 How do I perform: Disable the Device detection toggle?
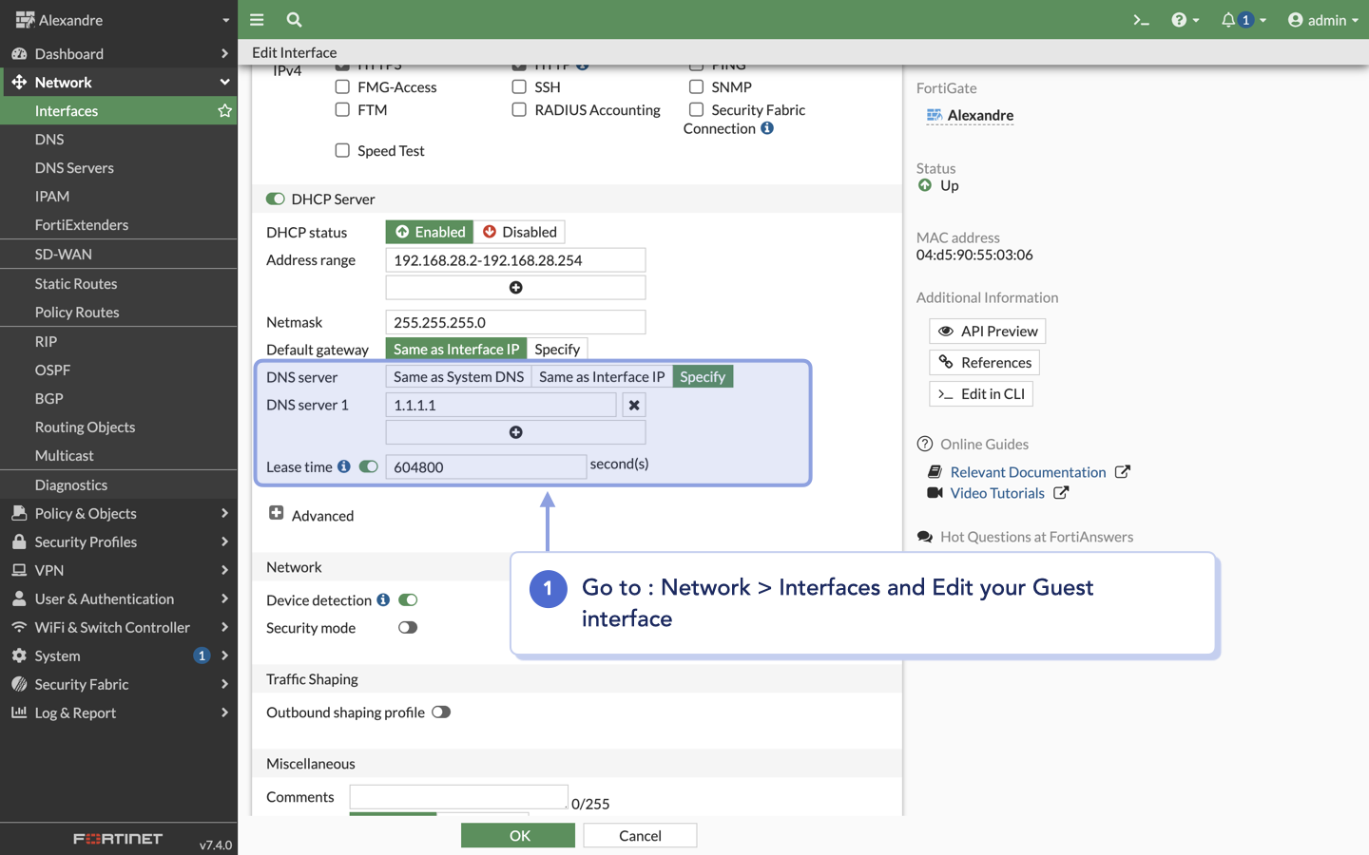point(409,599)
